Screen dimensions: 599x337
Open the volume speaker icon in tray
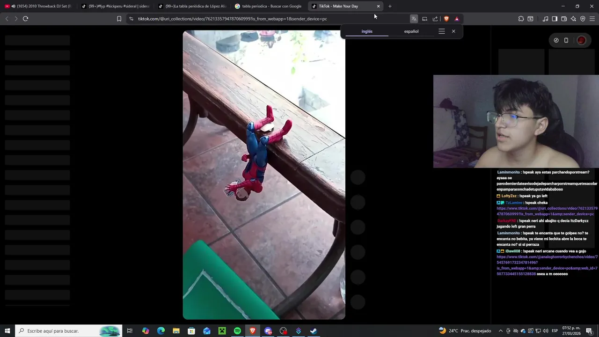click(x=546, y=331)
